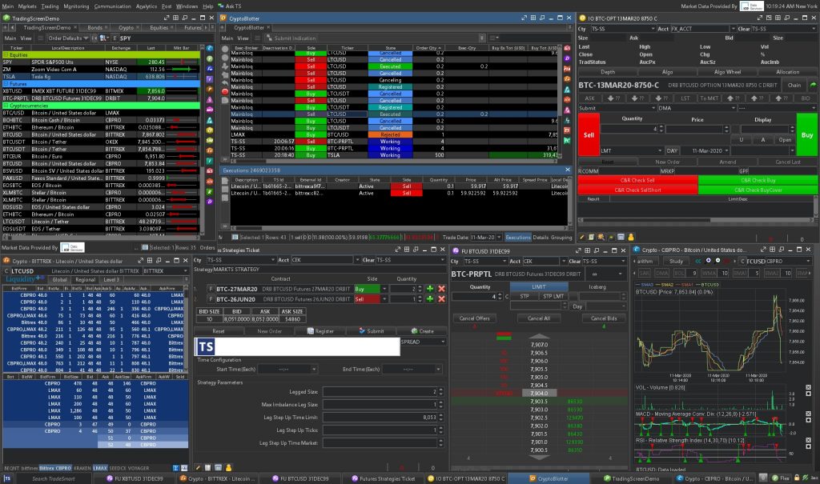Viewport: 820px width, 484px height.
Task: Open the Analytics menu
Action: tap(147, 5)
